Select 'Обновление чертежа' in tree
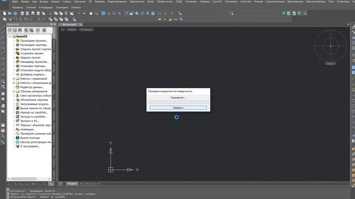 pos(34,99)
